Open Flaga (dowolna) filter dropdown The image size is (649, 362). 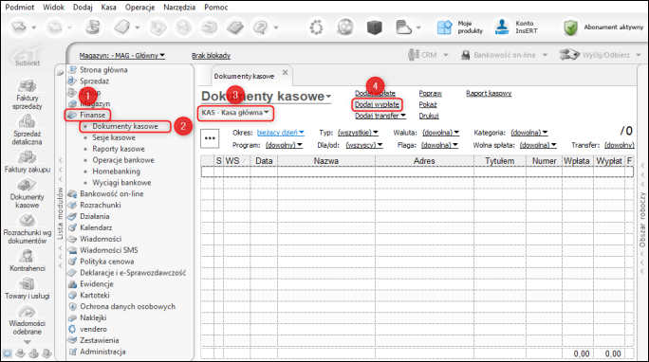click(439, 145)
